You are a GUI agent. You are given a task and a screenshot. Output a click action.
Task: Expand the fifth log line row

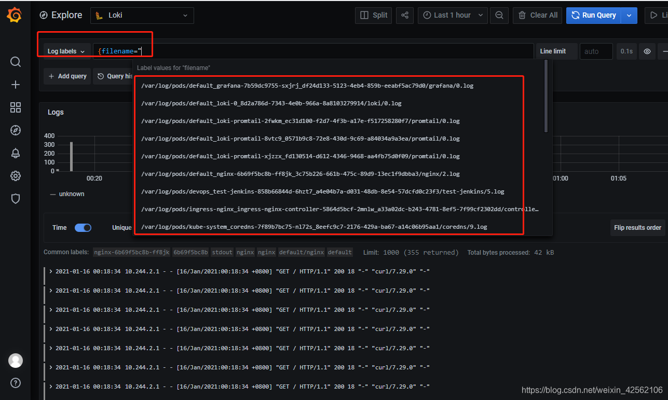coord(51,348)
